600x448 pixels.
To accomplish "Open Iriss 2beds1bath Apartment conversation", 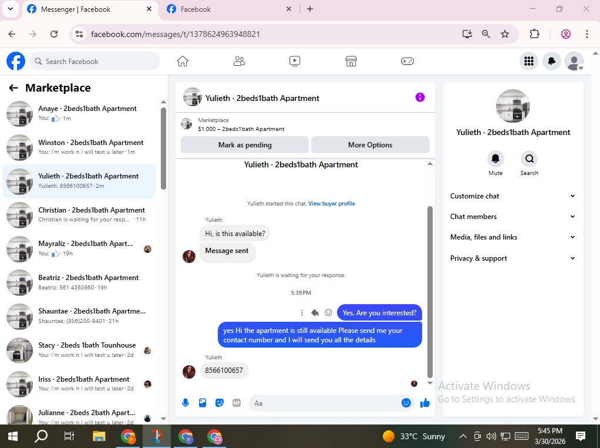I will 79,384.
